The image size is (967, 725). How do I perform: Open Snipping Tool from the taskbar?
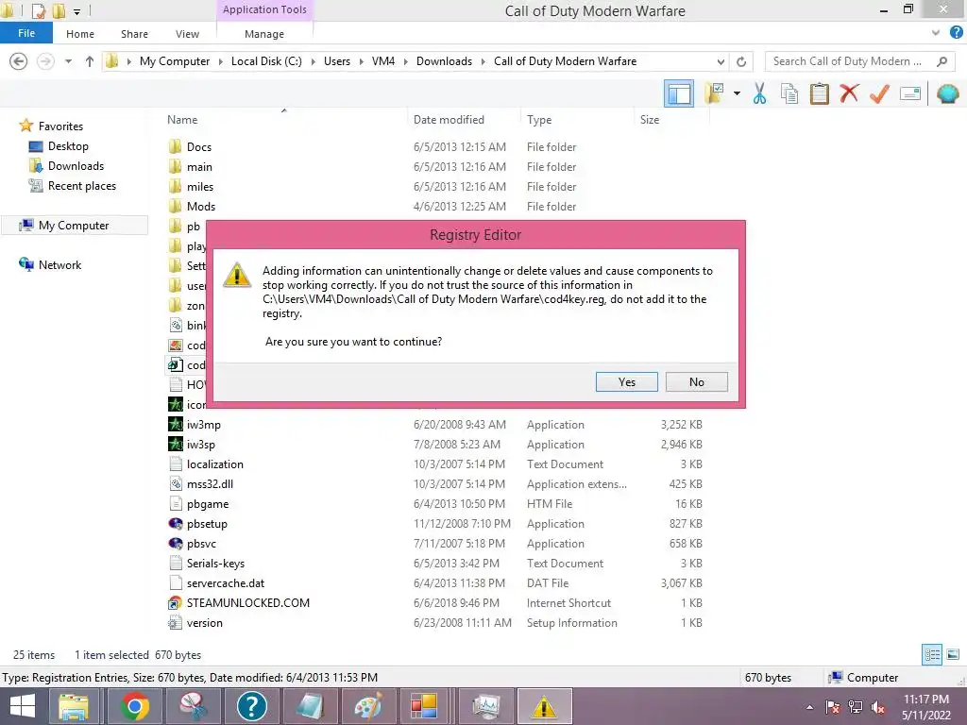click(193, 706)
